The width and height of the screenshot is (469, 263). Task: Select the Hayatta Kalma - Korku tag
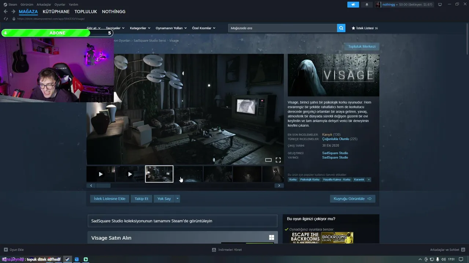coord(337,180)
